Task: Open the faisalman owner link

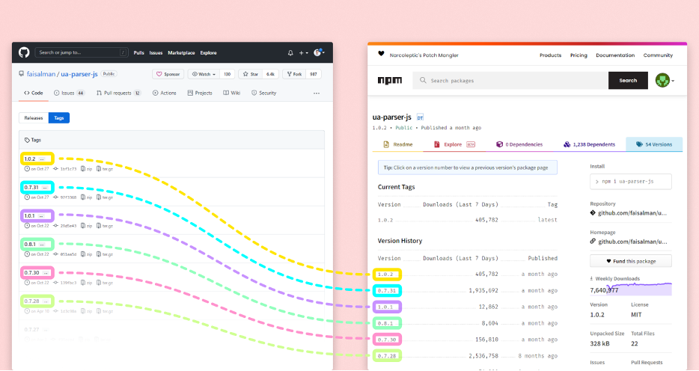Action: pos(41,74)
